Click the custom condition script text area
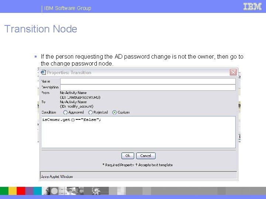Viewport: 266px width, 199px height. [139, 132]
